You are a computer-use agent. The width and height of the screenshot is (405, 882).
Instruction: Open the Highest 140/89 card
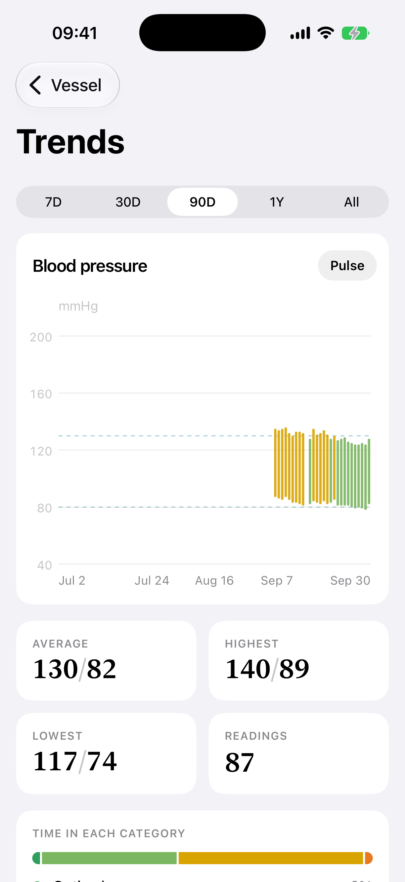point(298,660)
